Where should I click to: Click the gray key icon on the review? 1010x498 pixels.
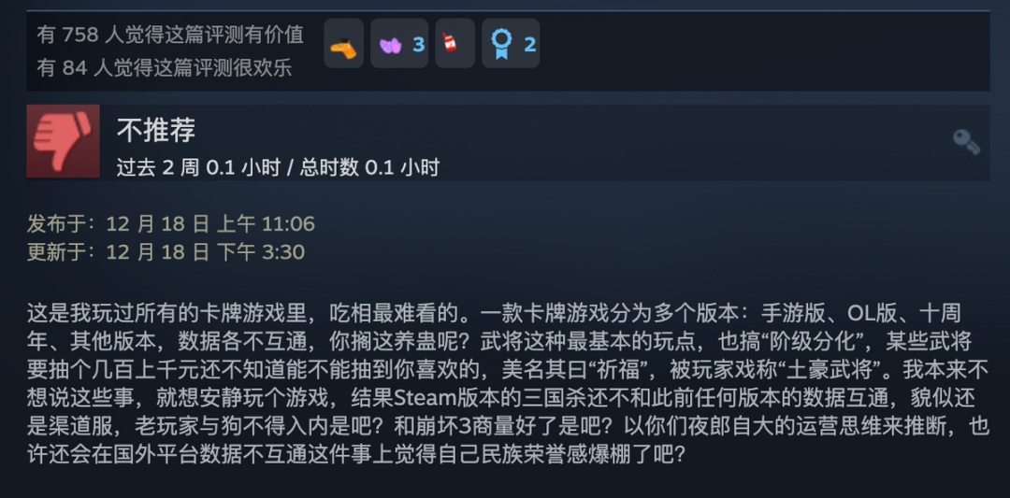point(966,141)
